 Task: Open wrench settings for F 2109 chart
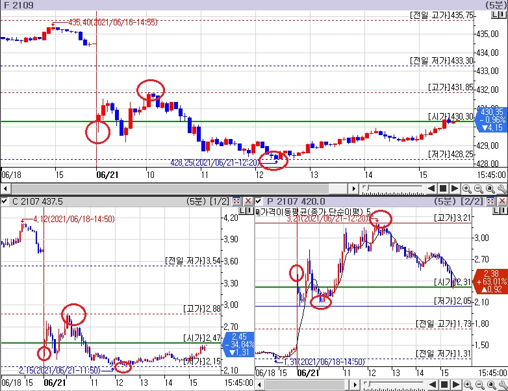(x=502, y=188)
